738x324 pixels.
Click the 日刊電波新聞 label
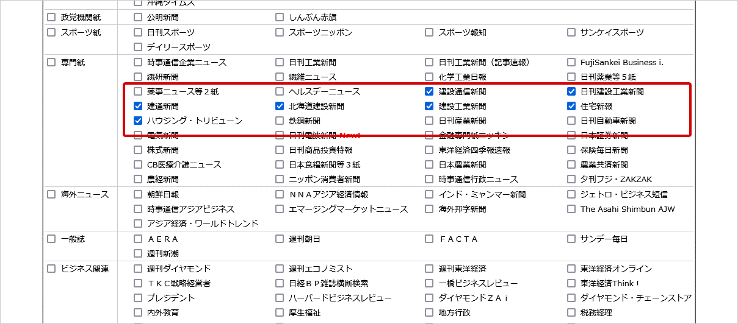click(x=313, y=135)
